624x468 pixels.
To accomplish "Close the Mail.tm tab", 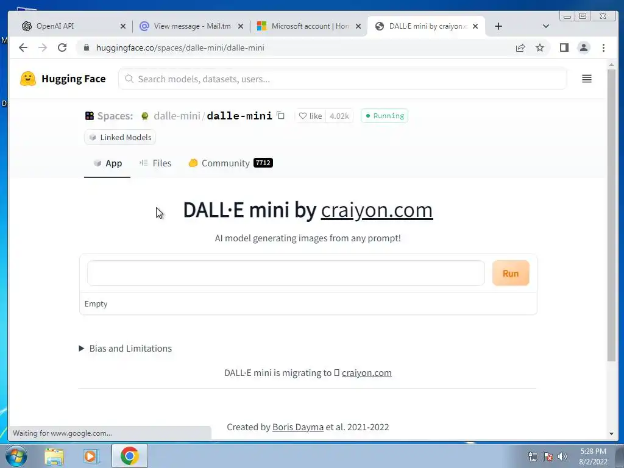I will pyautogui.click(x=240, y=26).
